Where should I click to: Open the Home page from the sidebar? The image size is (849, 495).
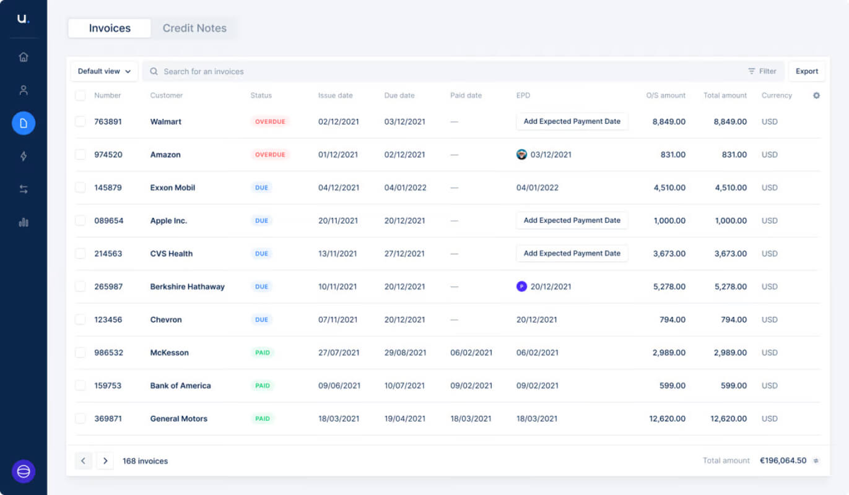tap(24, 57)
